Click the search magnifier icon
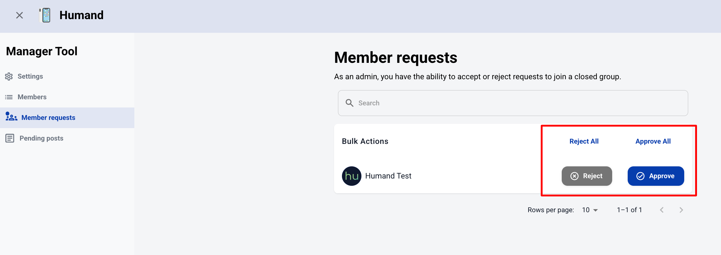Image resolution: width=721 pixels, height=255 pixels. click(350, 103)
